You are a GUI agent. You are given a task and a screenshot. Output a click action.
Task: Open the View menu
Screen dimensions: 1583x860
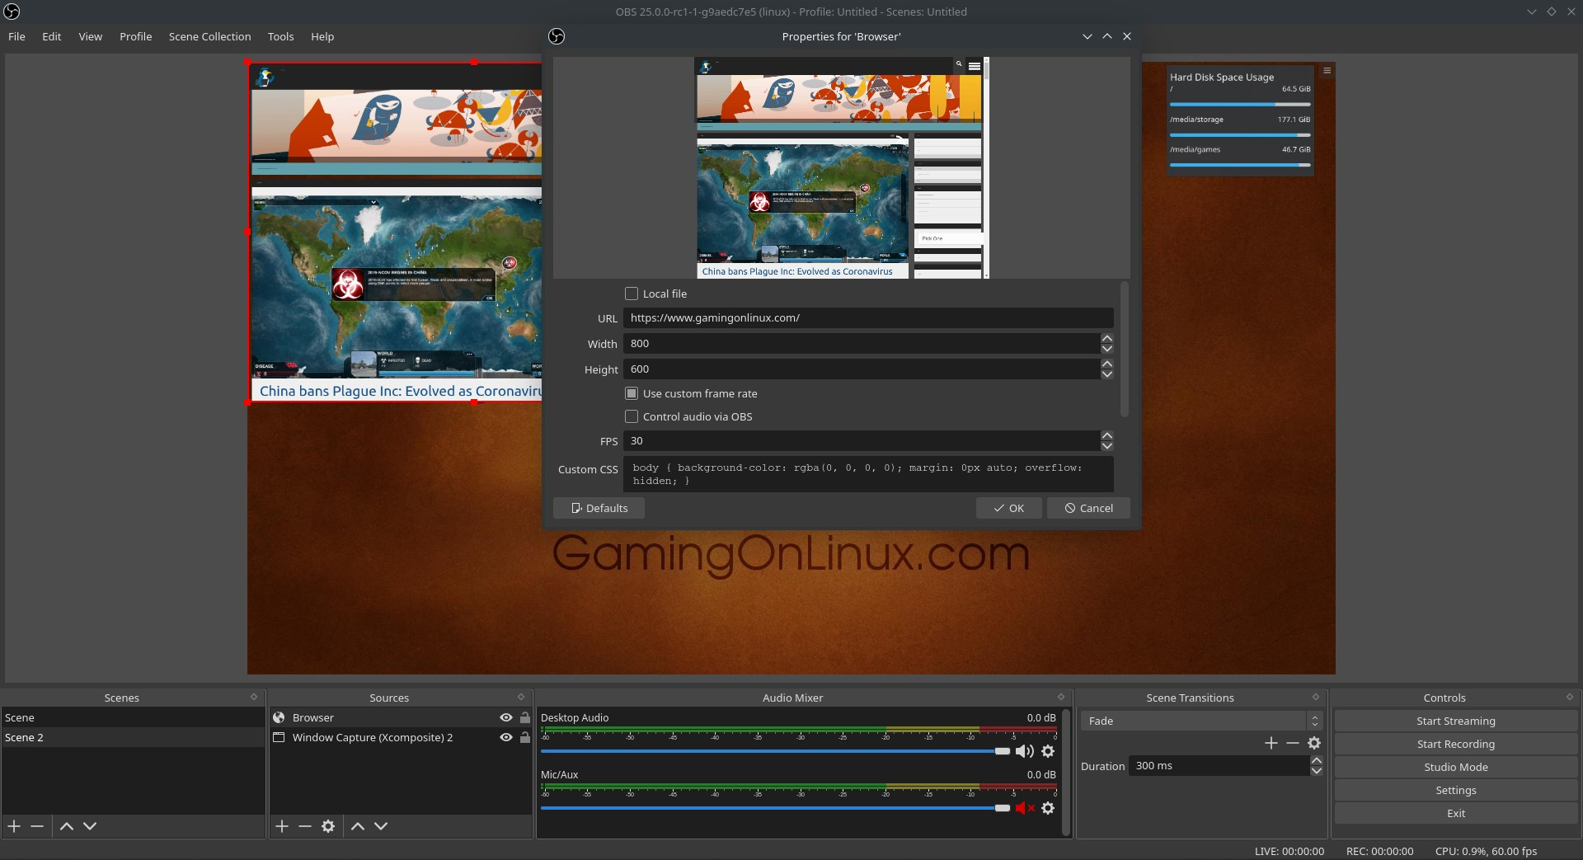coord(91,36)
